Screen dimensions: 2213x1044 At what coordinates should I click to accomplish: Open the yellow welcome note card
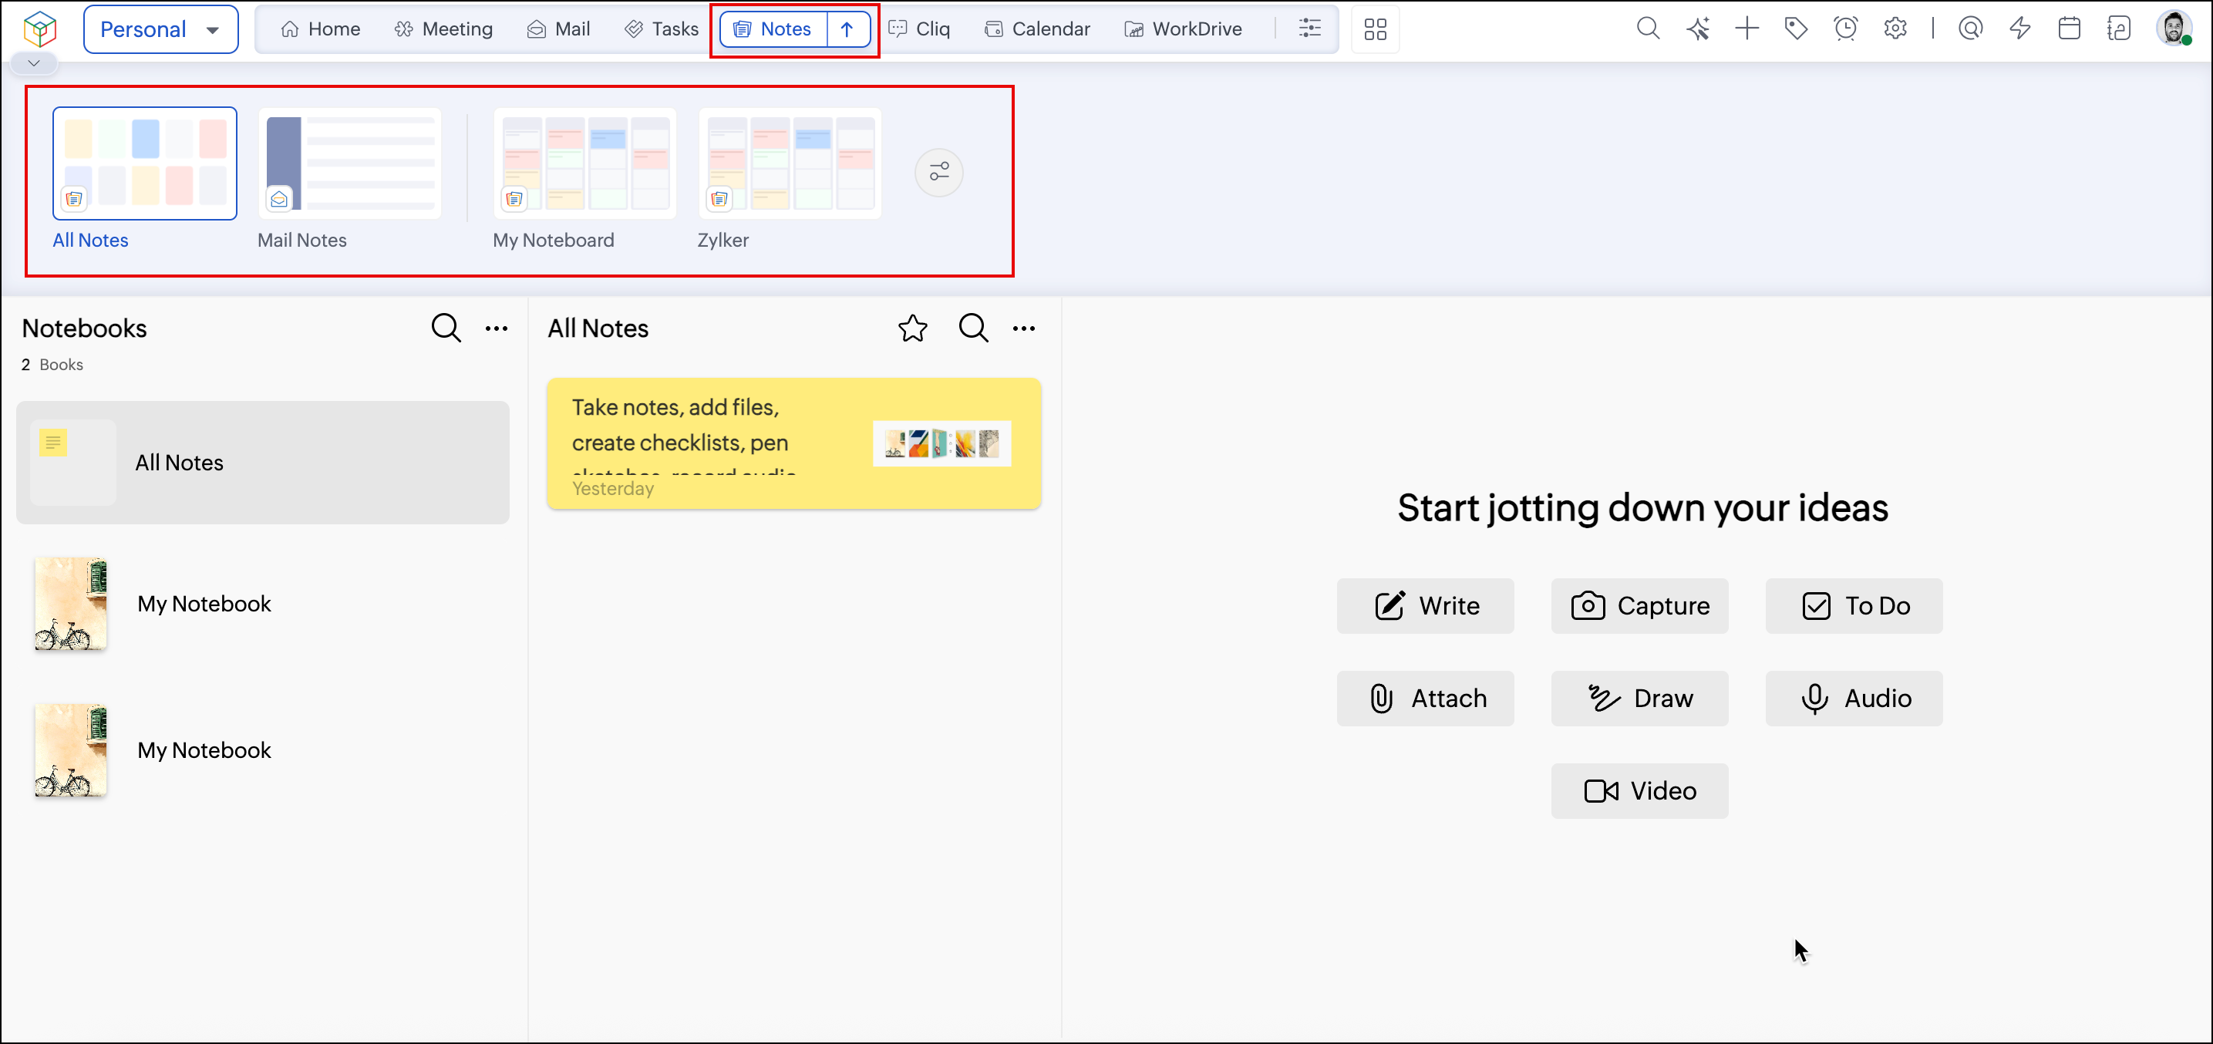click(793, 443)
